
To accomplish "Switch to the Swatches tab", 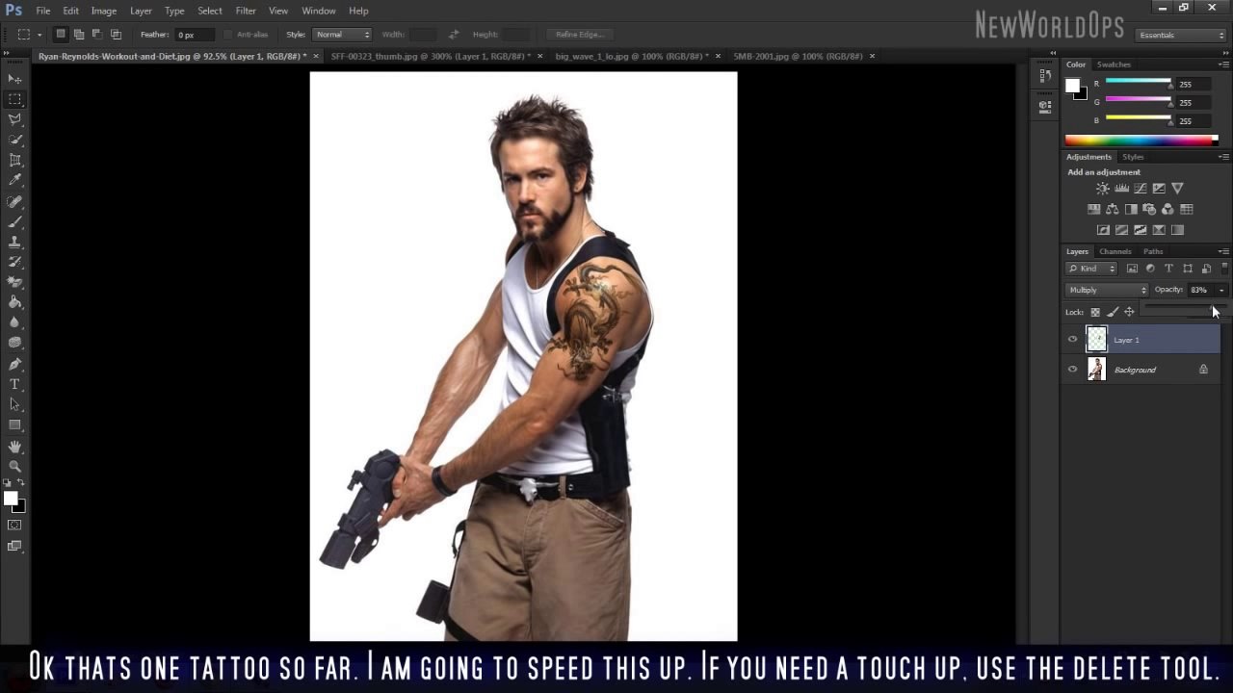I will point(1114,64).
